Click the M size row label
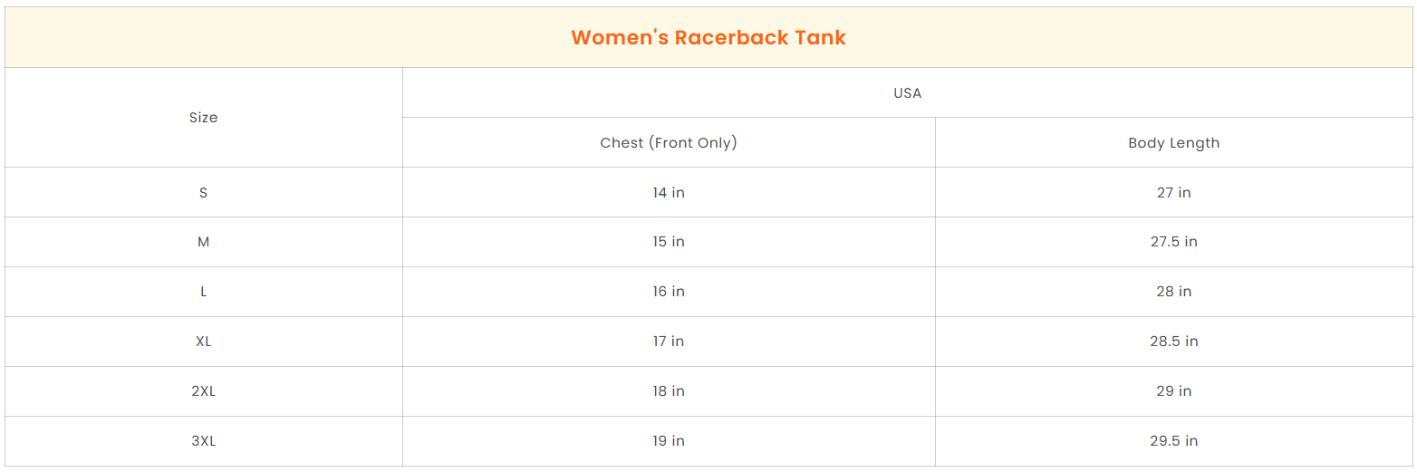 tap(204, 242)
